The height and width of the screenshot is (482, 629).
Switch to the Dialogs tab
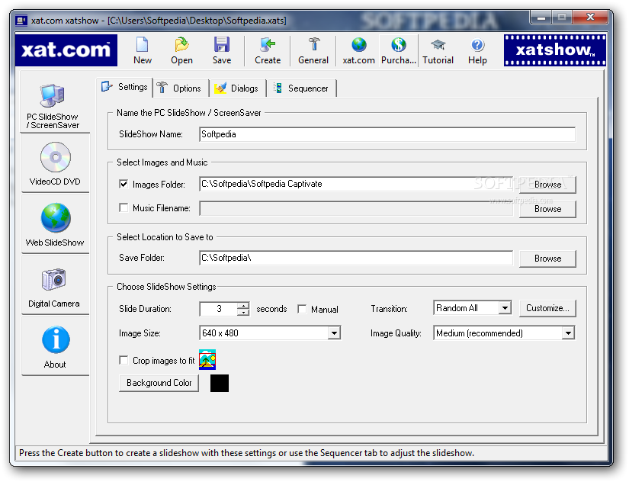point(239,88)
